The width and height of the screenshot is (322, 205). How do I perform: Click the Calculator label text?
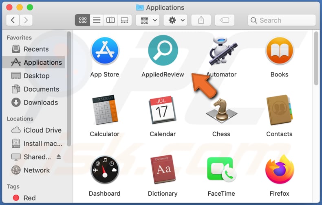coord(104,134)
